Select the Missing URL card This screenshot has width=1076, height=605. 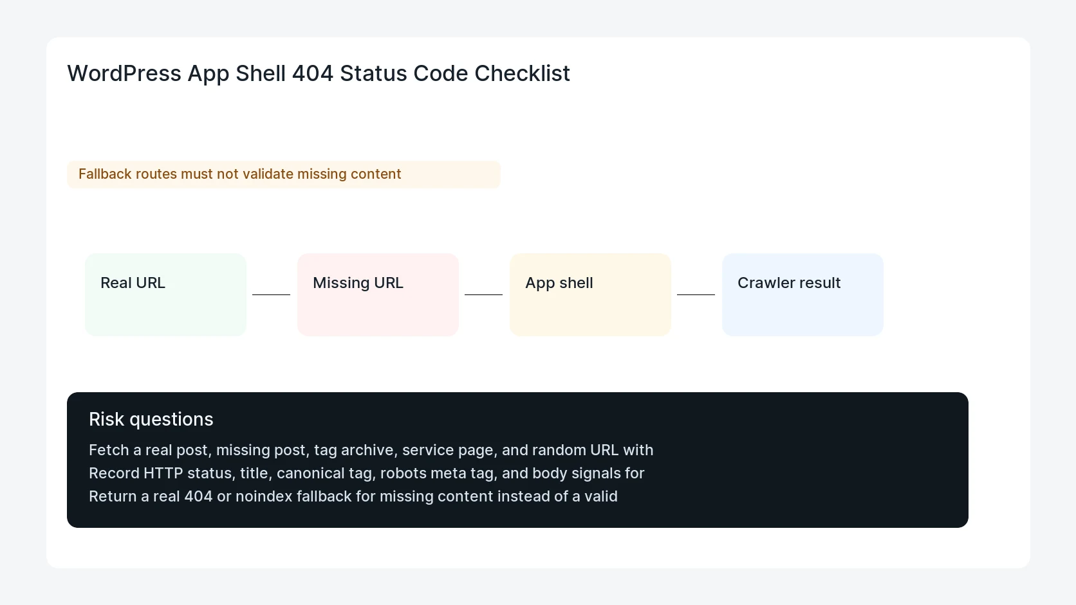click(378, 294)
